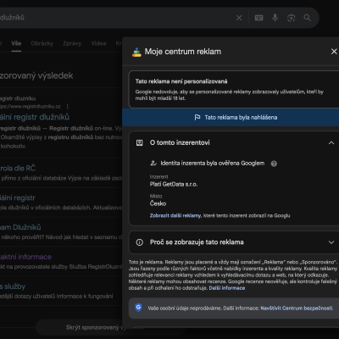Open help question mark beside verified identity

(274, 164)
